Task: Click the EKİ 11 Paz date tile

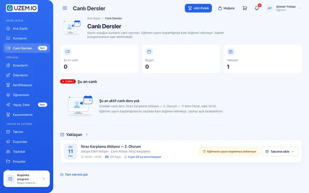Action: click(70, 151)
